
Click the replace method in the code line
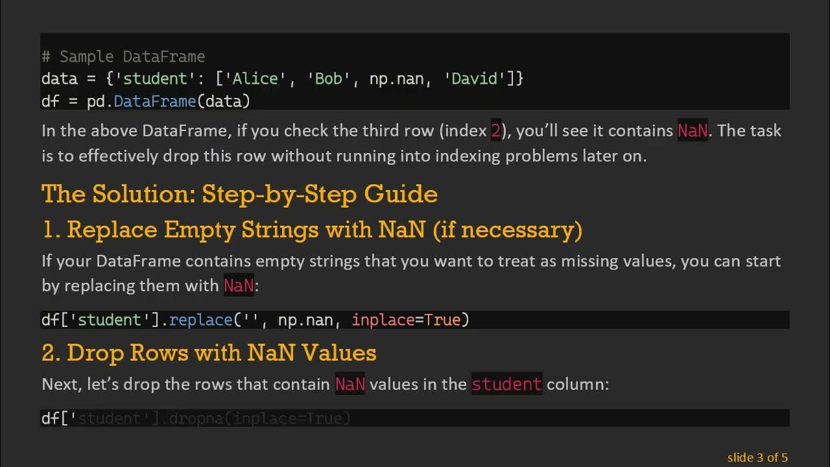200,320
